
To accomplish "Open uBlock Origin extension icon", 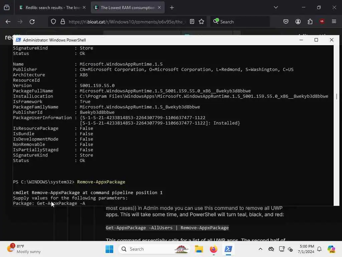I will pyautogui.click(x=322, y=21).
